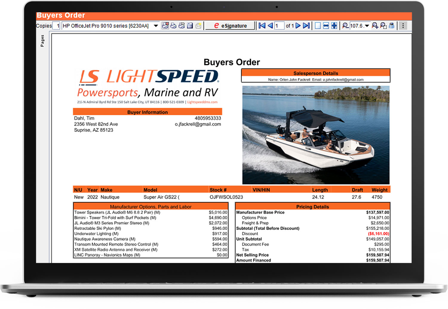448x309 pixels.
Task: Click the buyer phone 4805953333
Action: click(x=208, y=118)
